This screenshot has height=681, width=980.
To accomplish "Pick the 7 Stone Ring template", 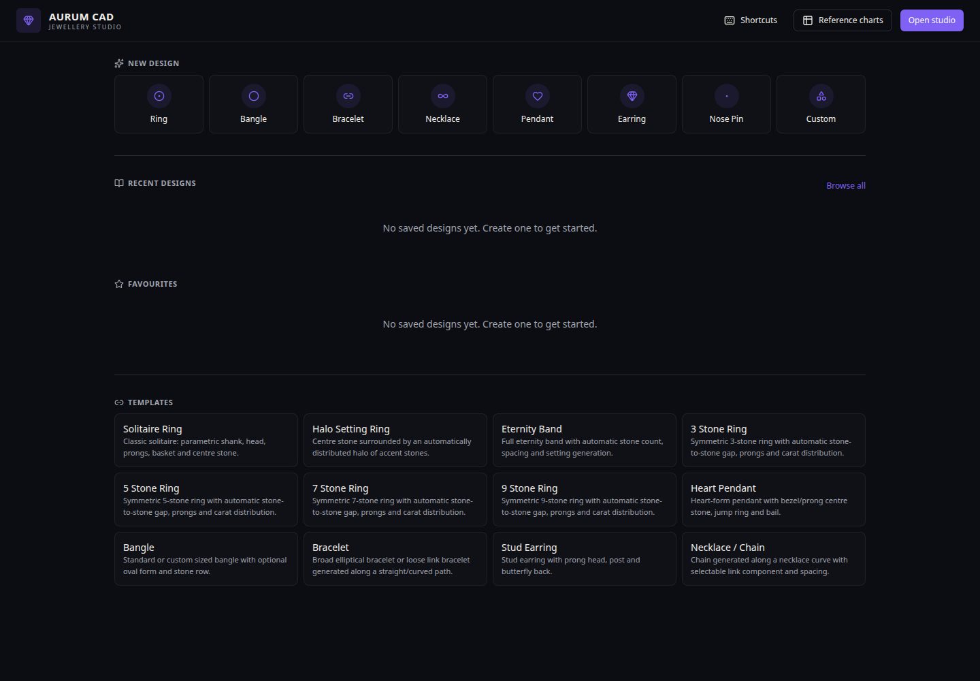I will click(395, 499).
